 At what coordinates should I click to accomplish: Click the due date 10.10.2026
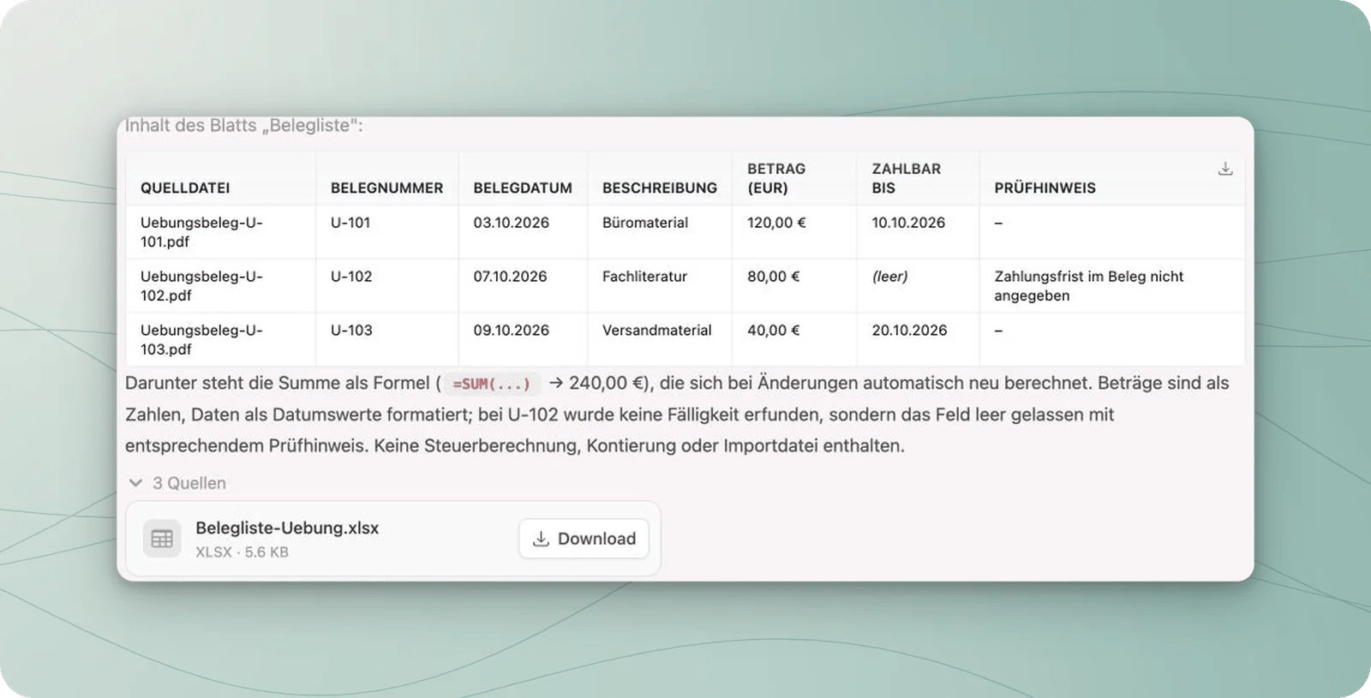(x=908, y=223)
